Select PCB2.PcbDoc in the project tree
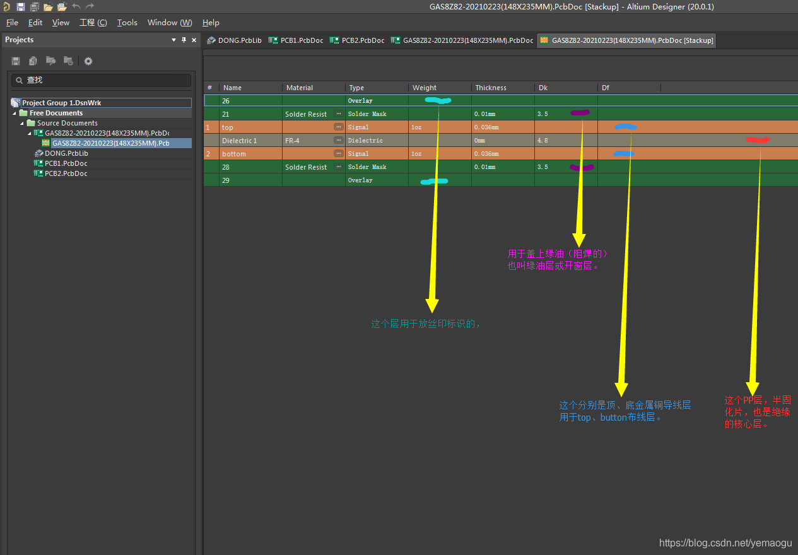This screenshot has height=555, width=798. [x=66, y=173]
